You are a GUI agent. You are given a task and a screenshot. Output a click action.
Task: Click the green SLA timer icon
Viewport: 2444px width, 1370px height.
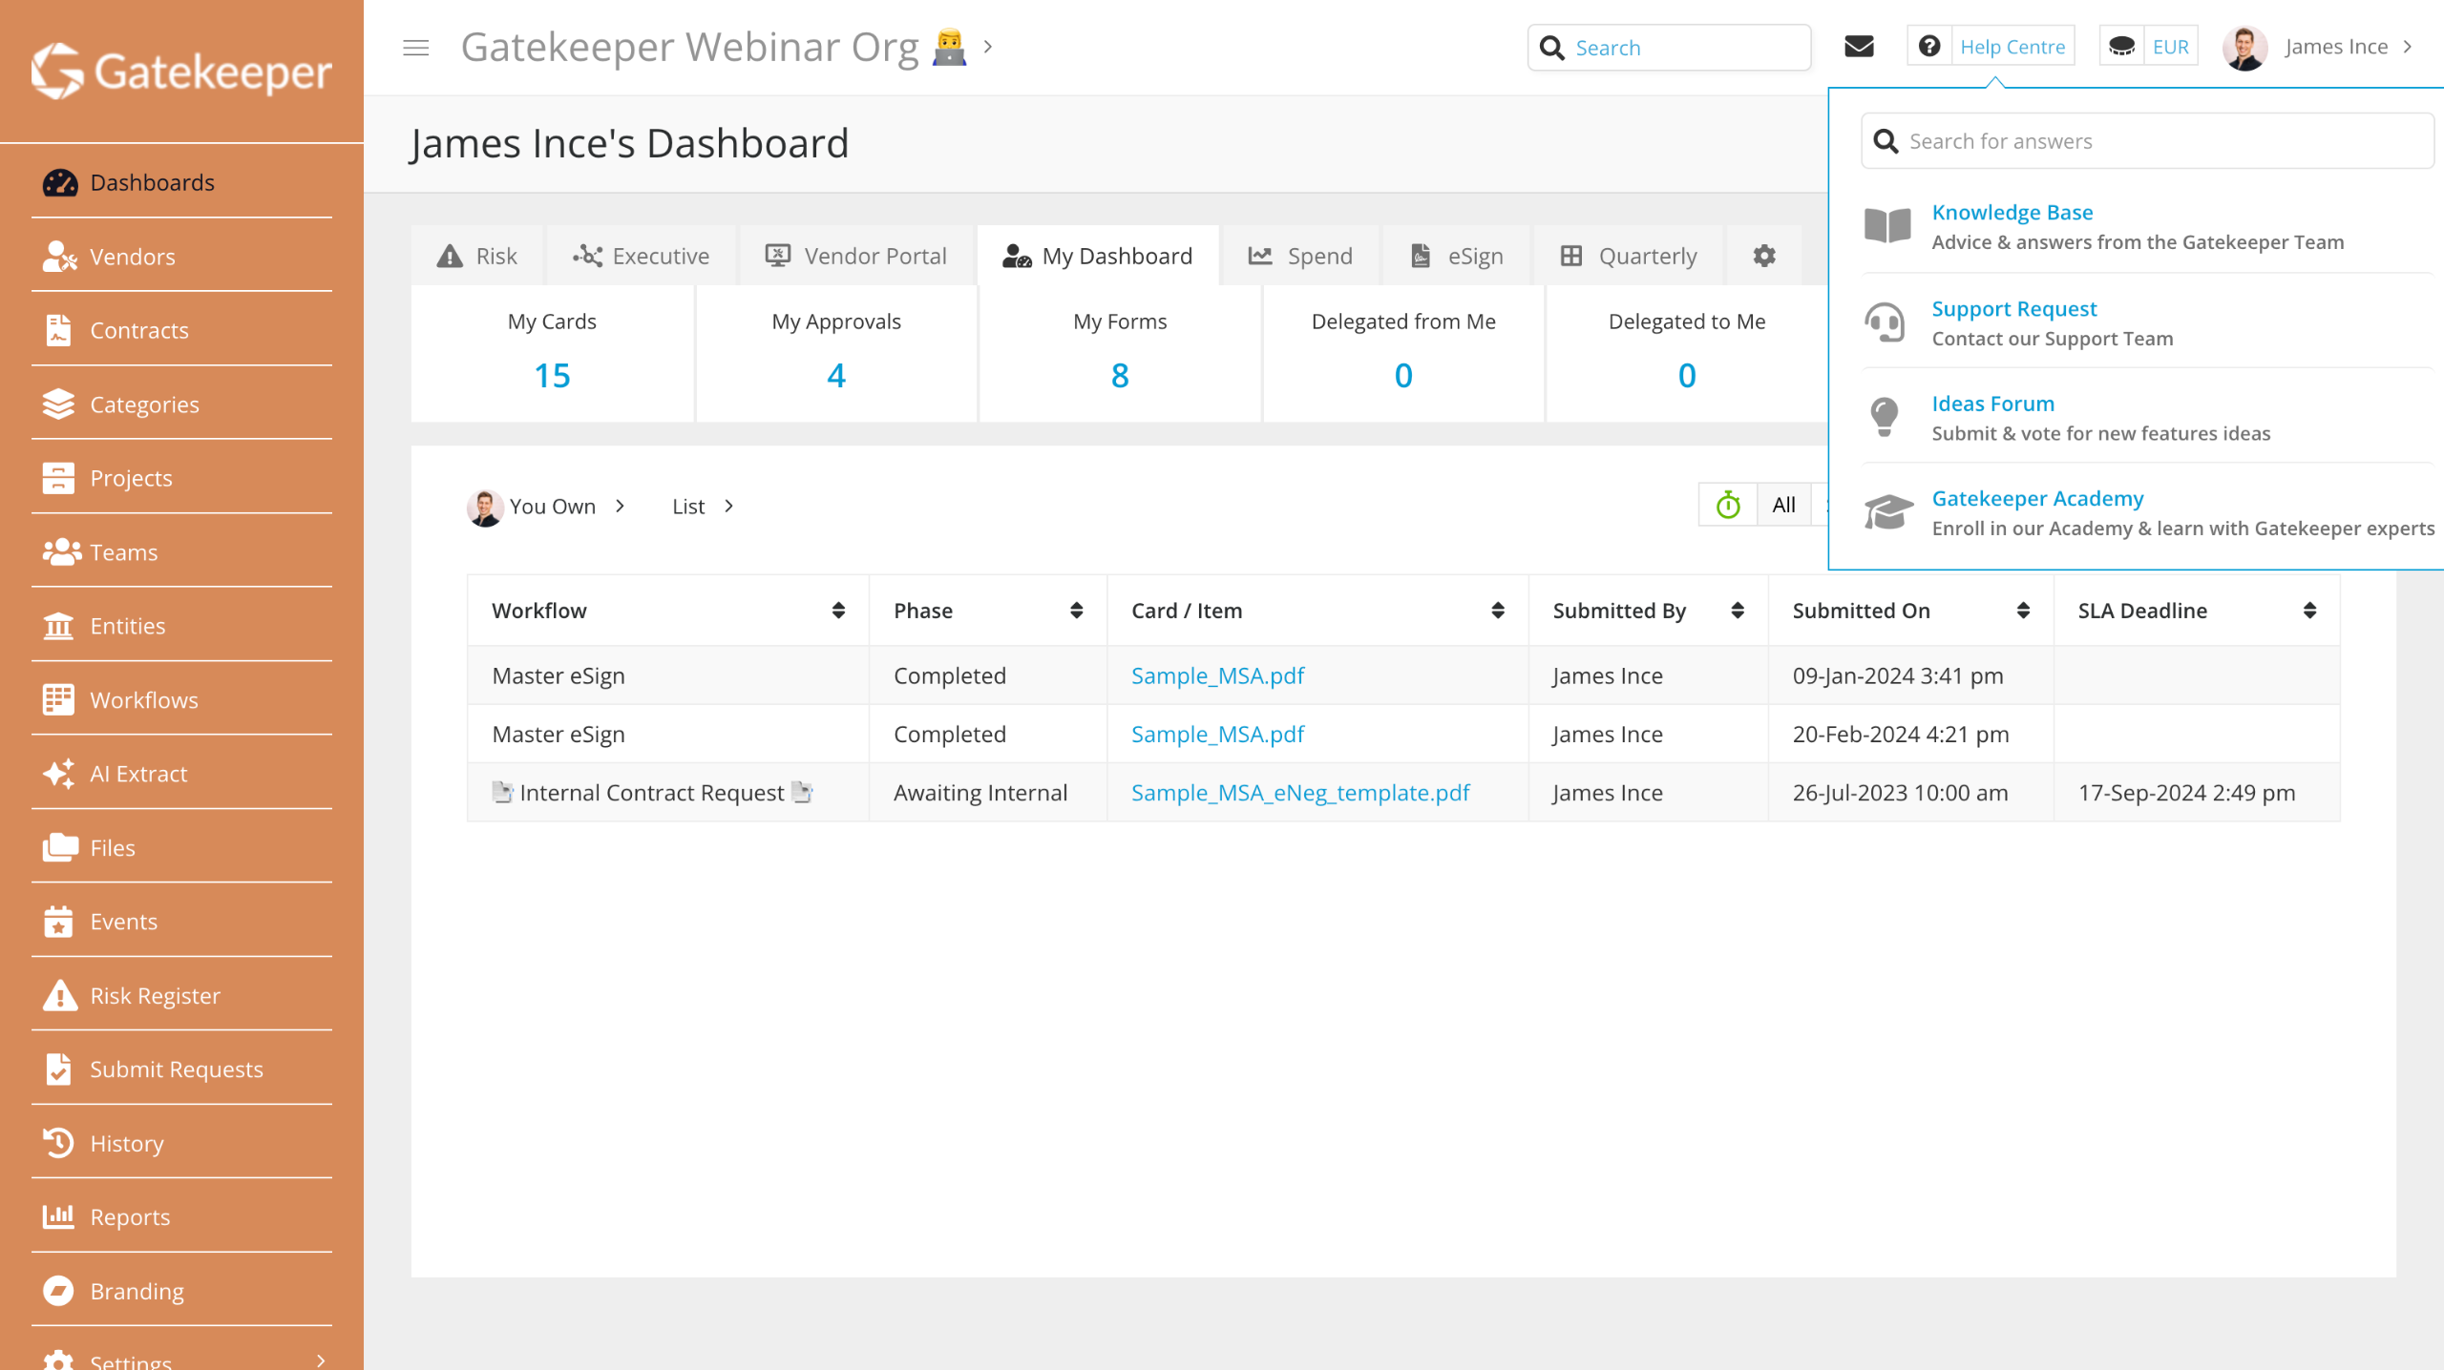tap(1728, 506)
